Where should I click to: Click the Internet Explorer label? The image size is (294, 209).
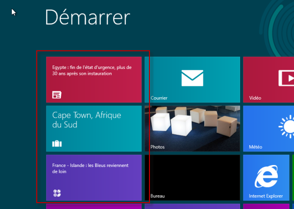[x=266, y=196]
